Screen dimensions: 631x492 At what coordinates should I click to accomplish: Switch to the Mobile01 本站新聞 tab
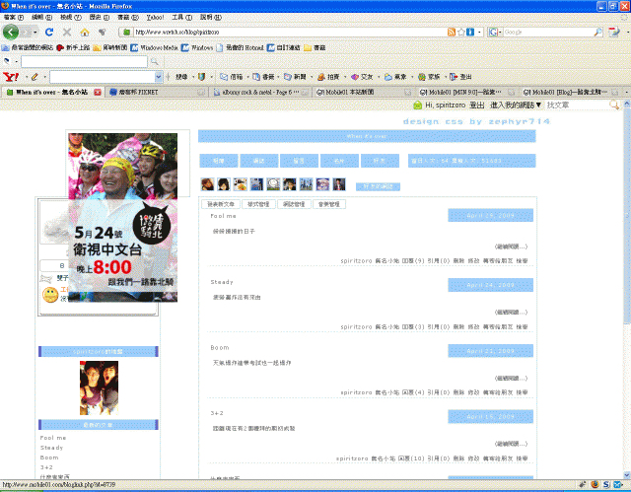[x=365, y=92]
